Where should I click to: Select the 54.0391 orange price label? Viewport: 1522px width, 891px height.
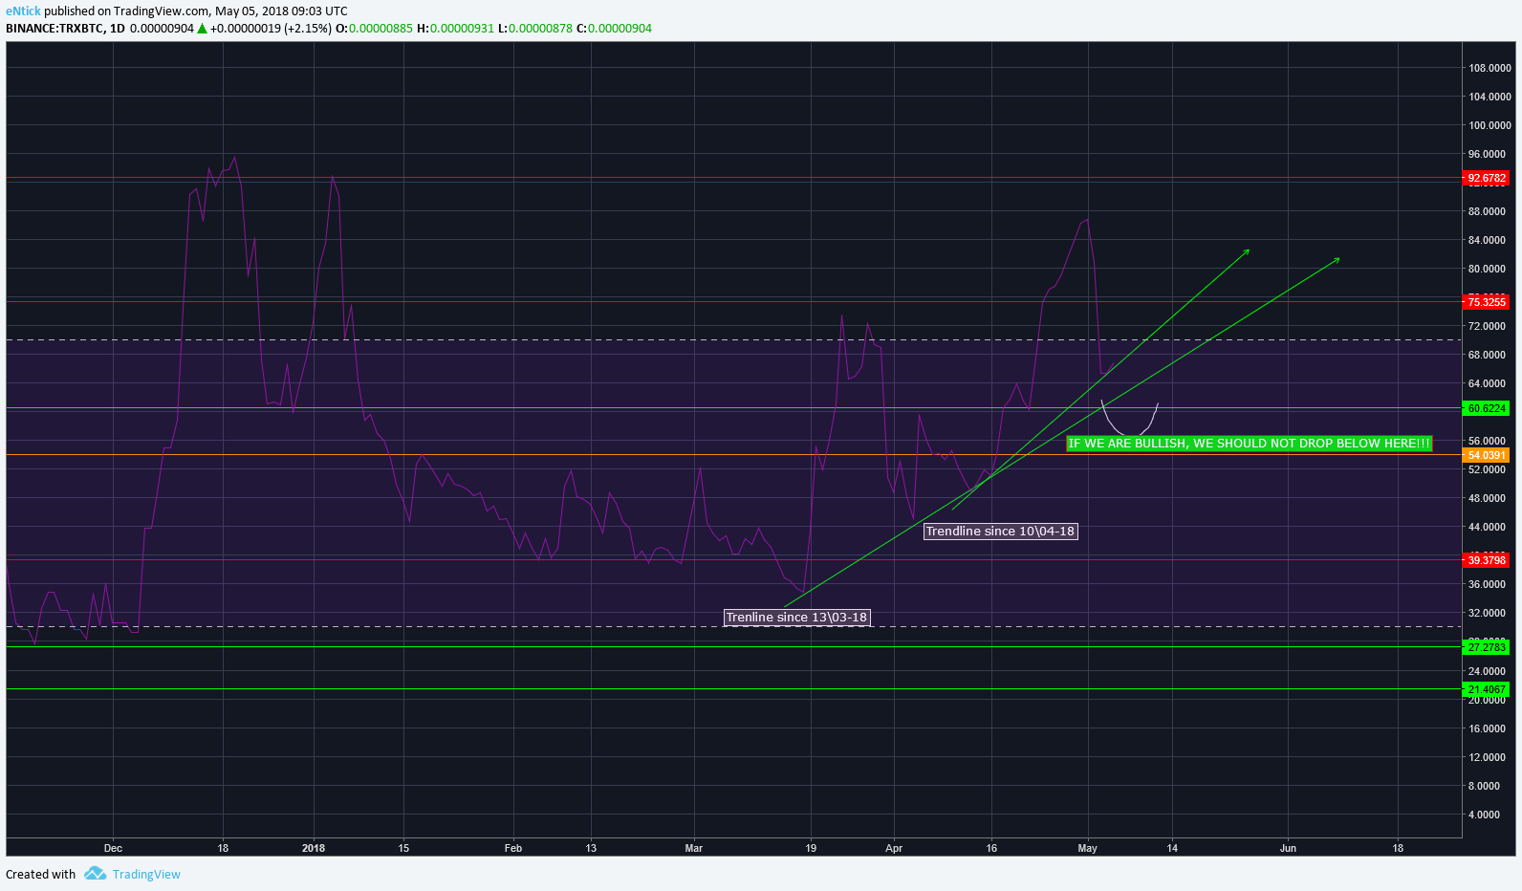[1487, 455]
